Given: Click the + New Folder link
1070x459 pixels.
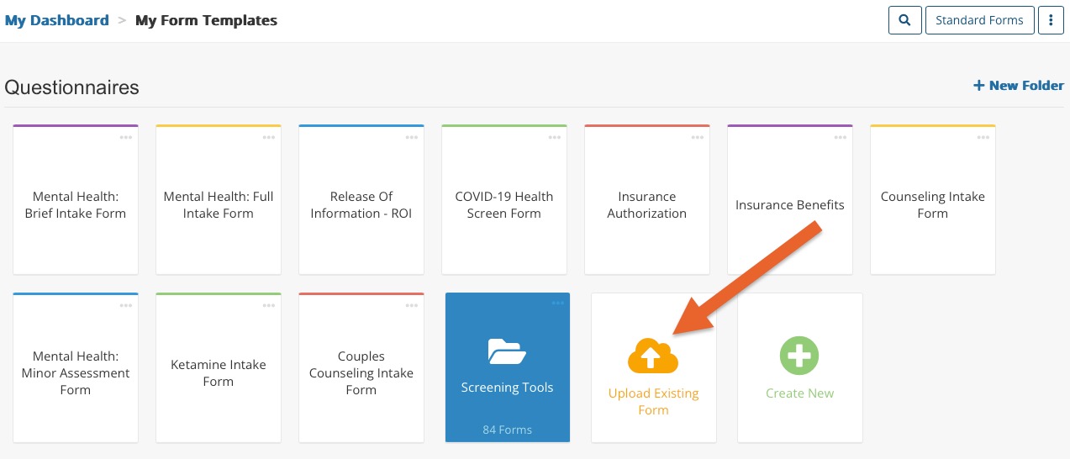Looking at the screenshot, I should click(x=1019, y=86).
